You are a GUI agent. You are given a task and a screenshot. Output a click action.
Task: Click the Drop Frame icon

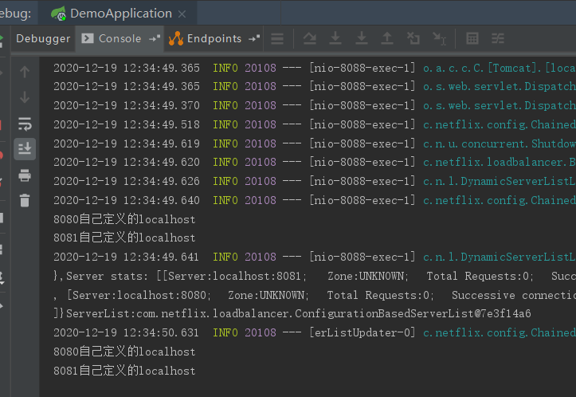coord(413,38)
